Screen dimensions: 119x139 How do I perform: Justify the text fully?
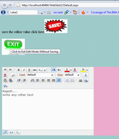pyautogui.click(x=53, y=80)
